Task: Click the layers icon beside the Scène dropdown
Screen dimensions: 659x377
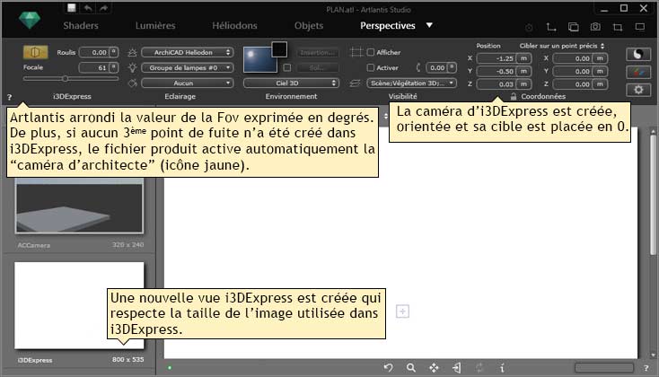Action: [356, 83]
